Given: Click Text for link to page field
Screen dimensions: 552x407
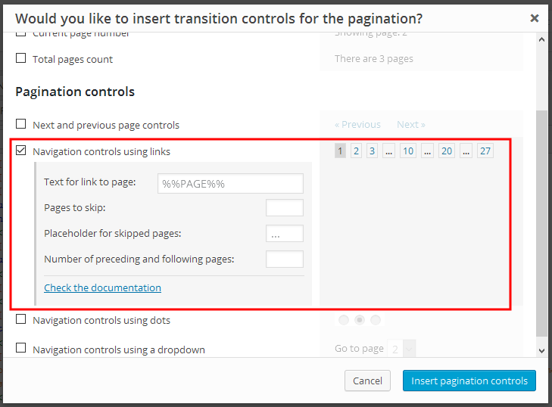Looking at the screenshot, I should (x=230, y=183).
